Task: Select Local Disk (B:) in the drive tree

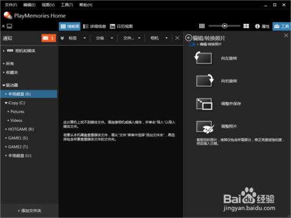Action: coord(29,94)
